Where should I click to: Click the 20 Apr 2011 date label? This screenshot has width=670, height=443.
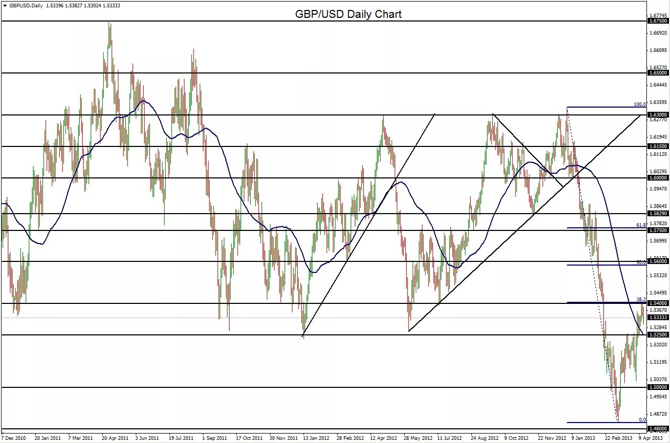(115, 437)
